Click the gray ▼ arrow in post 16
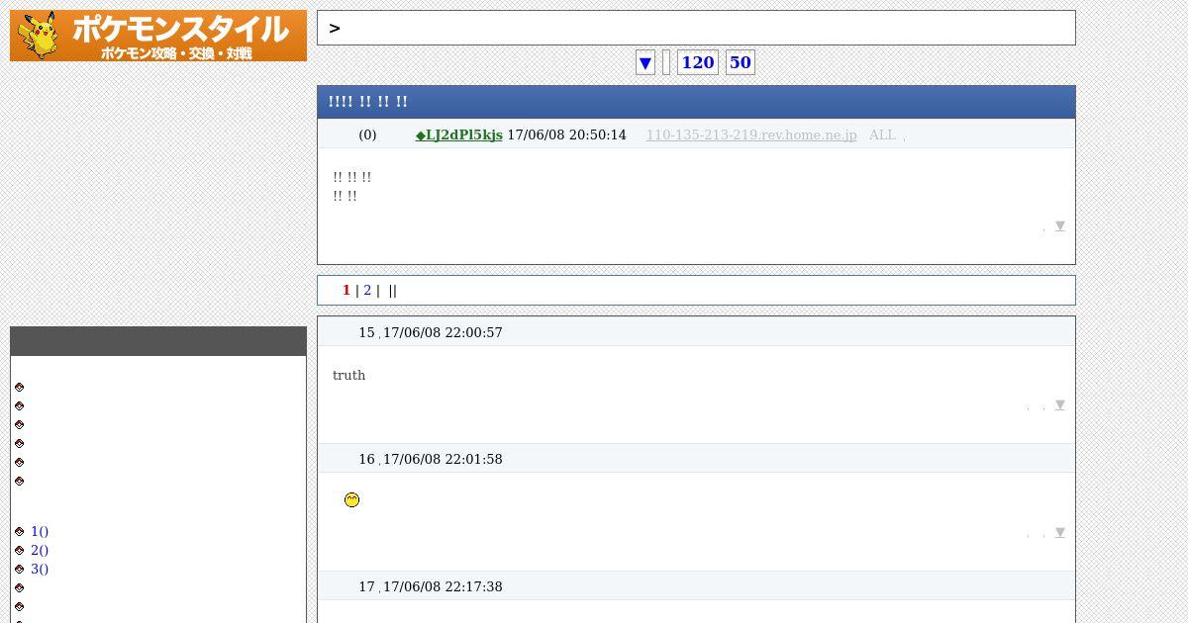The width and height of the screenshot is (1188, 623). click(1059, 533)
